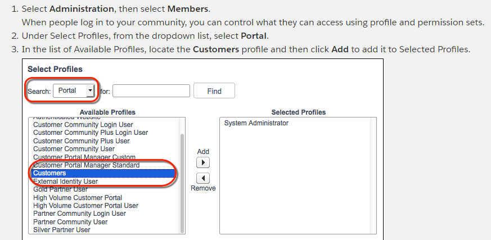Select High Volume Customer Portal profile
Image resolution: width=491 pixels, height=240 pixels.
[78, 198]
